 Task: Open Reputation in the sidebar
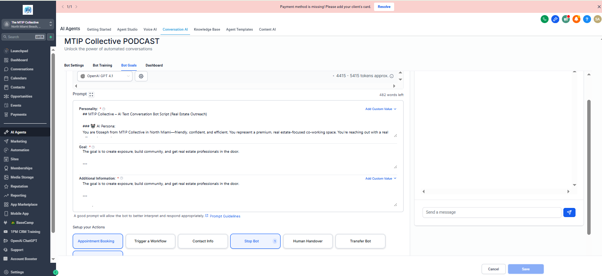point(19,186)
